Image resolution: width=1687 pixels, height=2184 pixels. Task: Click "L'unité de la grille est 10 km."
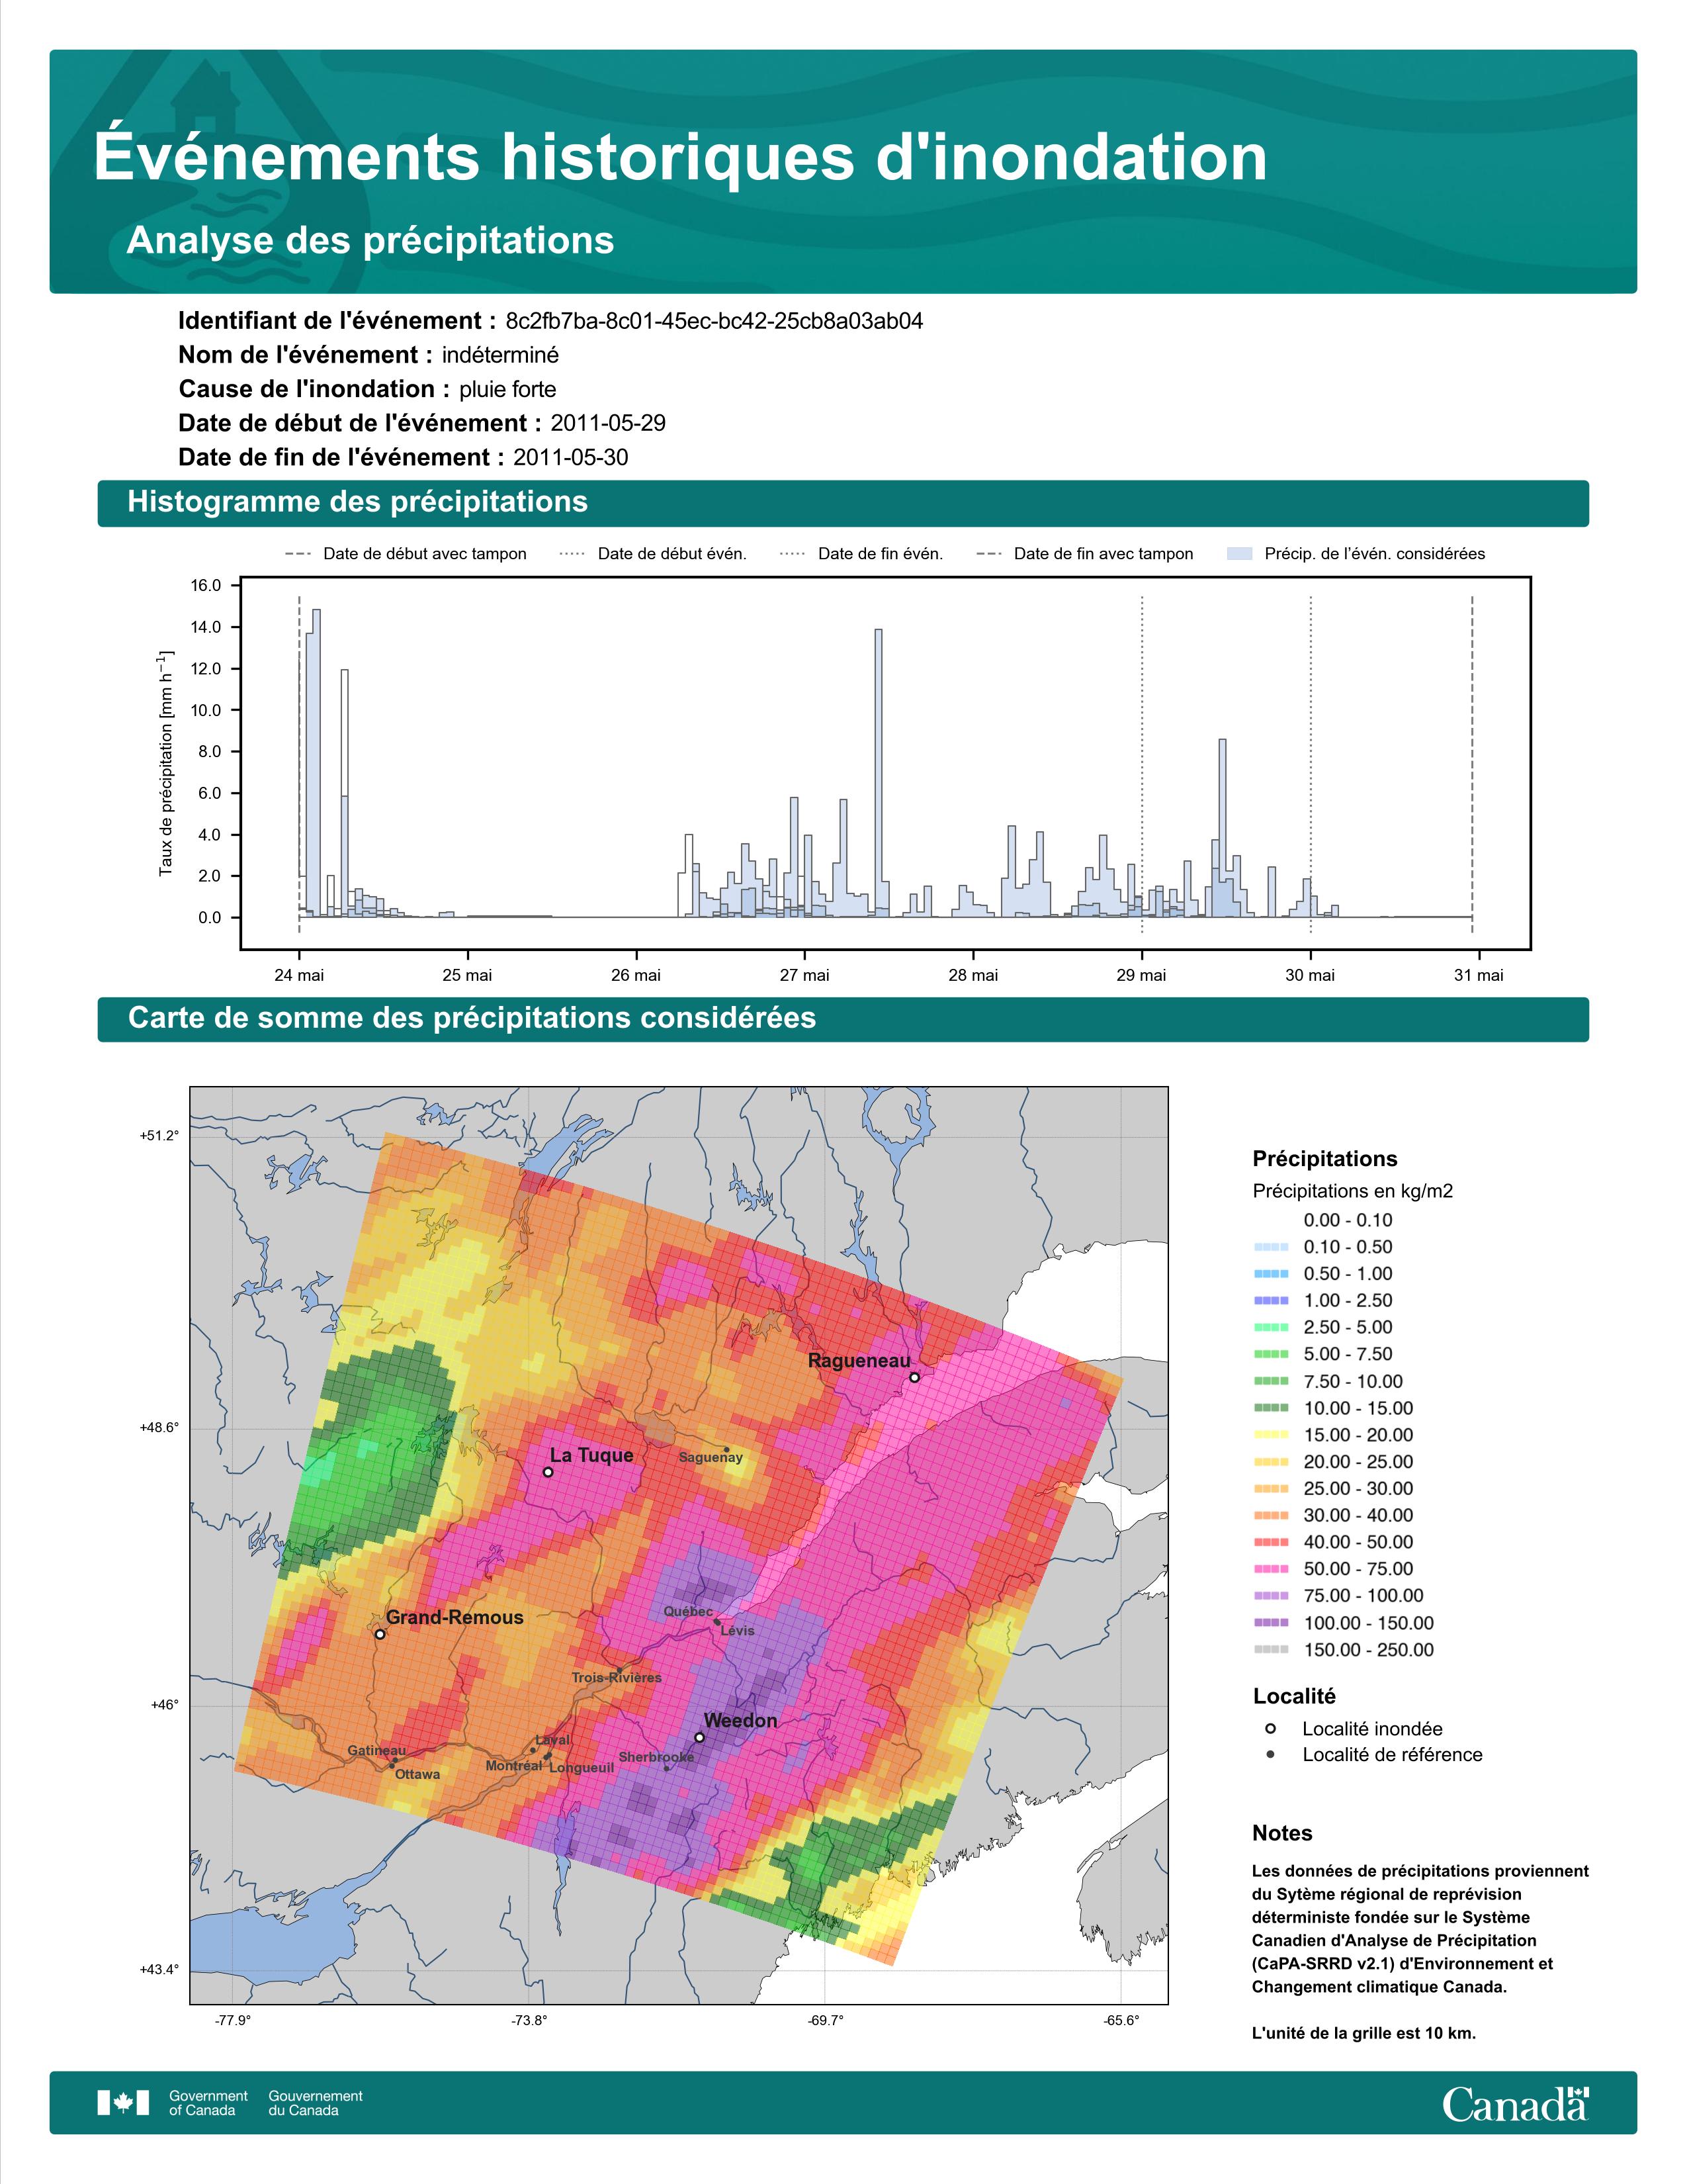[1364, 2033]
